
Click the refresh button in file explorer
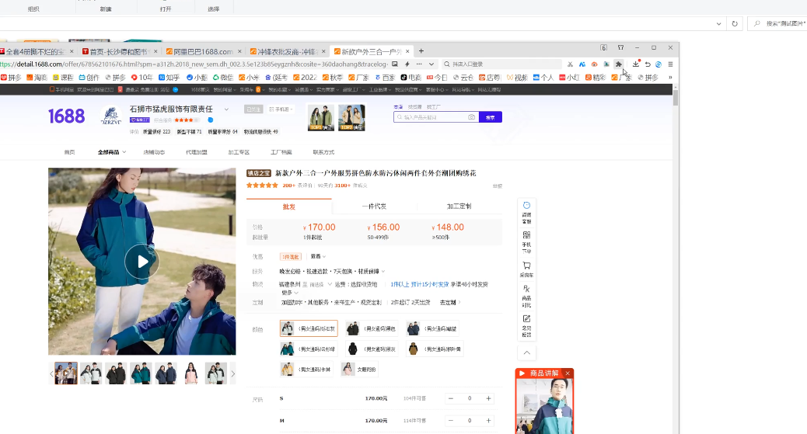(x=735, y=24)
